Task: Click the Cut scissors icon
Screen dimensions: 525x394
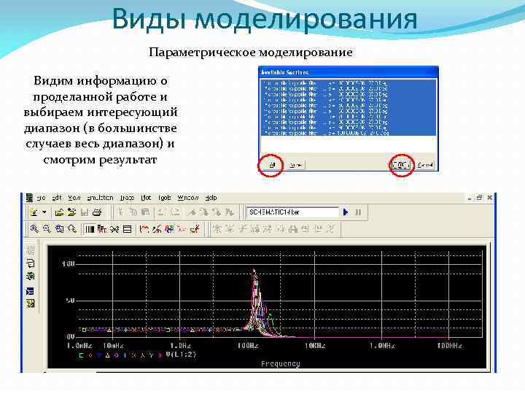Action: pos(120,212)
